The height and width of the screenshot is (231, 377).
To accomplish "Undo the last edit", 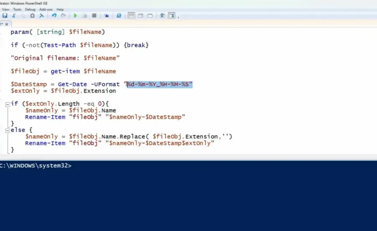I will pyautogui.click(x=54, y=15).
